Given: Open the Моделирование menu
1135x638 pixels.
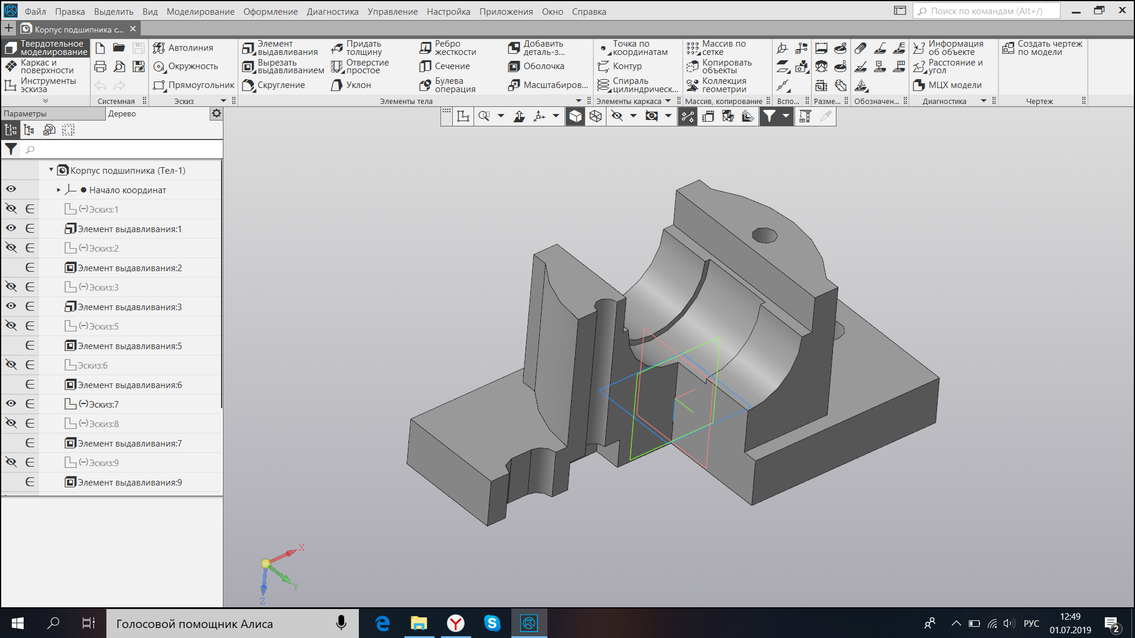Looking at the screenshot, I should point(200,11).
